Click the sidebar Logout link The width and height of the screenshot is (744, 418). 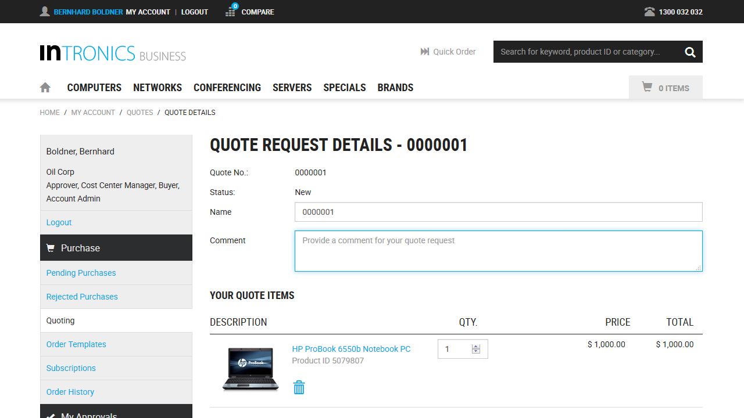point(59,222)
